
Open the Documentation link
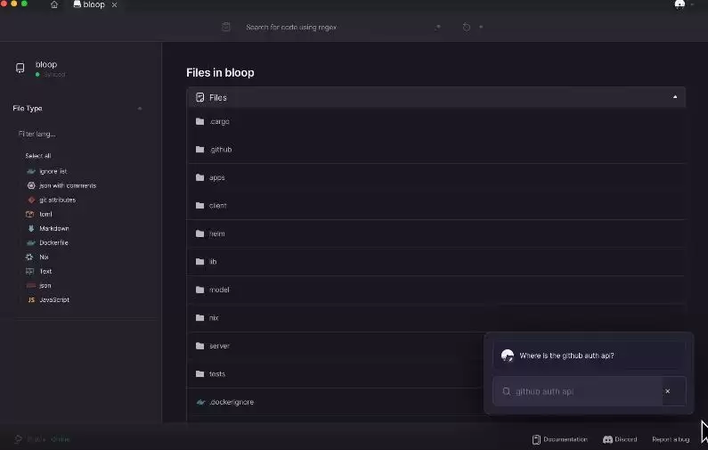tap(560, 439)
